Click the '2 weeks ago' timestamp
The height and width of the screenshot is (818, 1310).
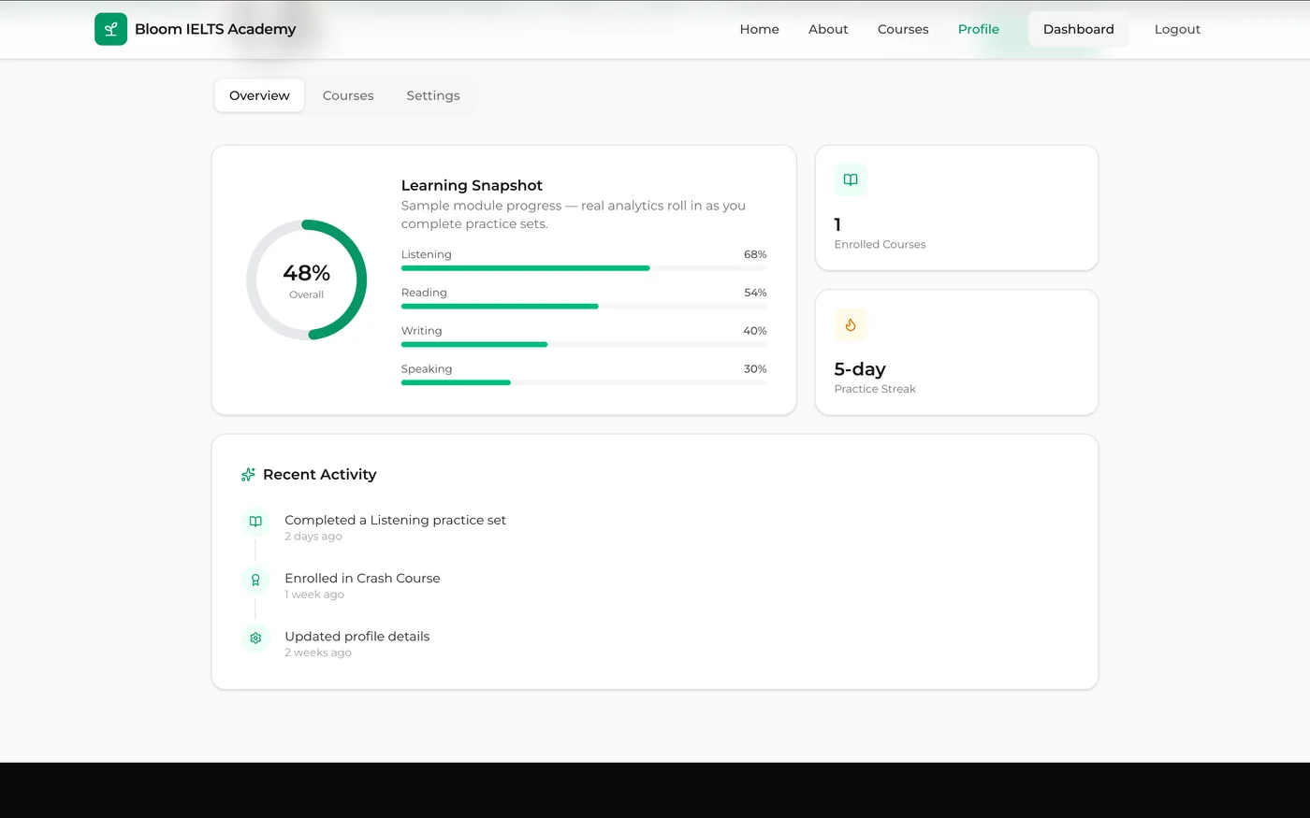(318, 653)
